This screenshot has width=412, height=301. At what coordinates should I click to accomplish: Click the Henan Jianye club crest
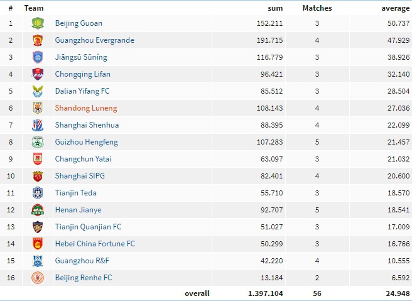pyautogui.click(x=38, y=210)
